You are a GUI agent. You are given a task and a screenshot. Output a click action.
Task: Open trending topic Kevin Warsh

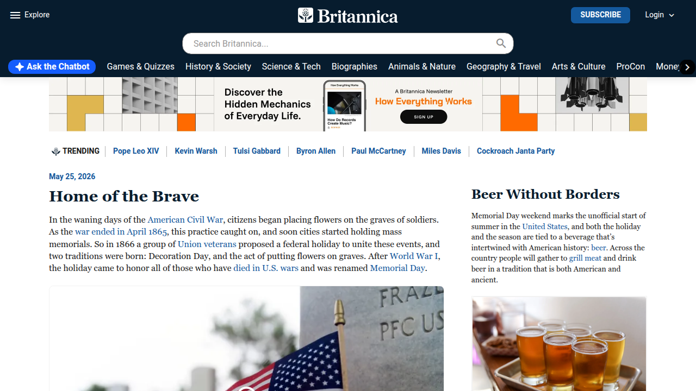click(x=196, y=151)
